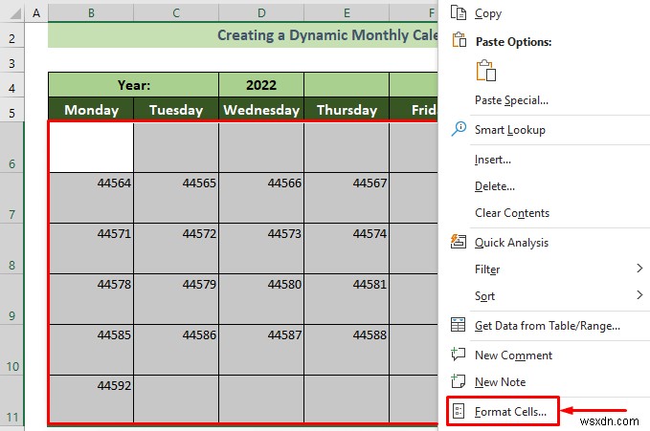The height and width of the screenshot is (431, 650).
Task: Click cell containing 44573
Action: (x=261, y=248)
